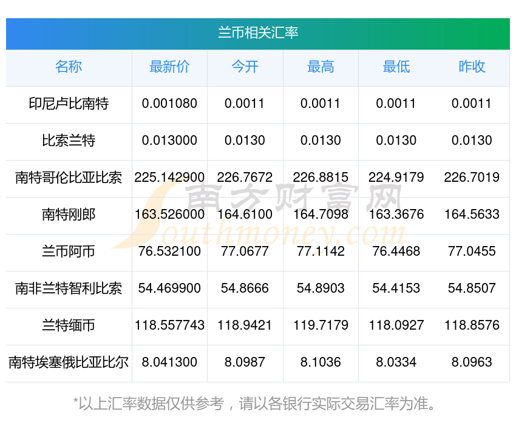Click latest price 225.142900 cell
The height and width of the screenshot is (423, 516).
click(169, 178)
